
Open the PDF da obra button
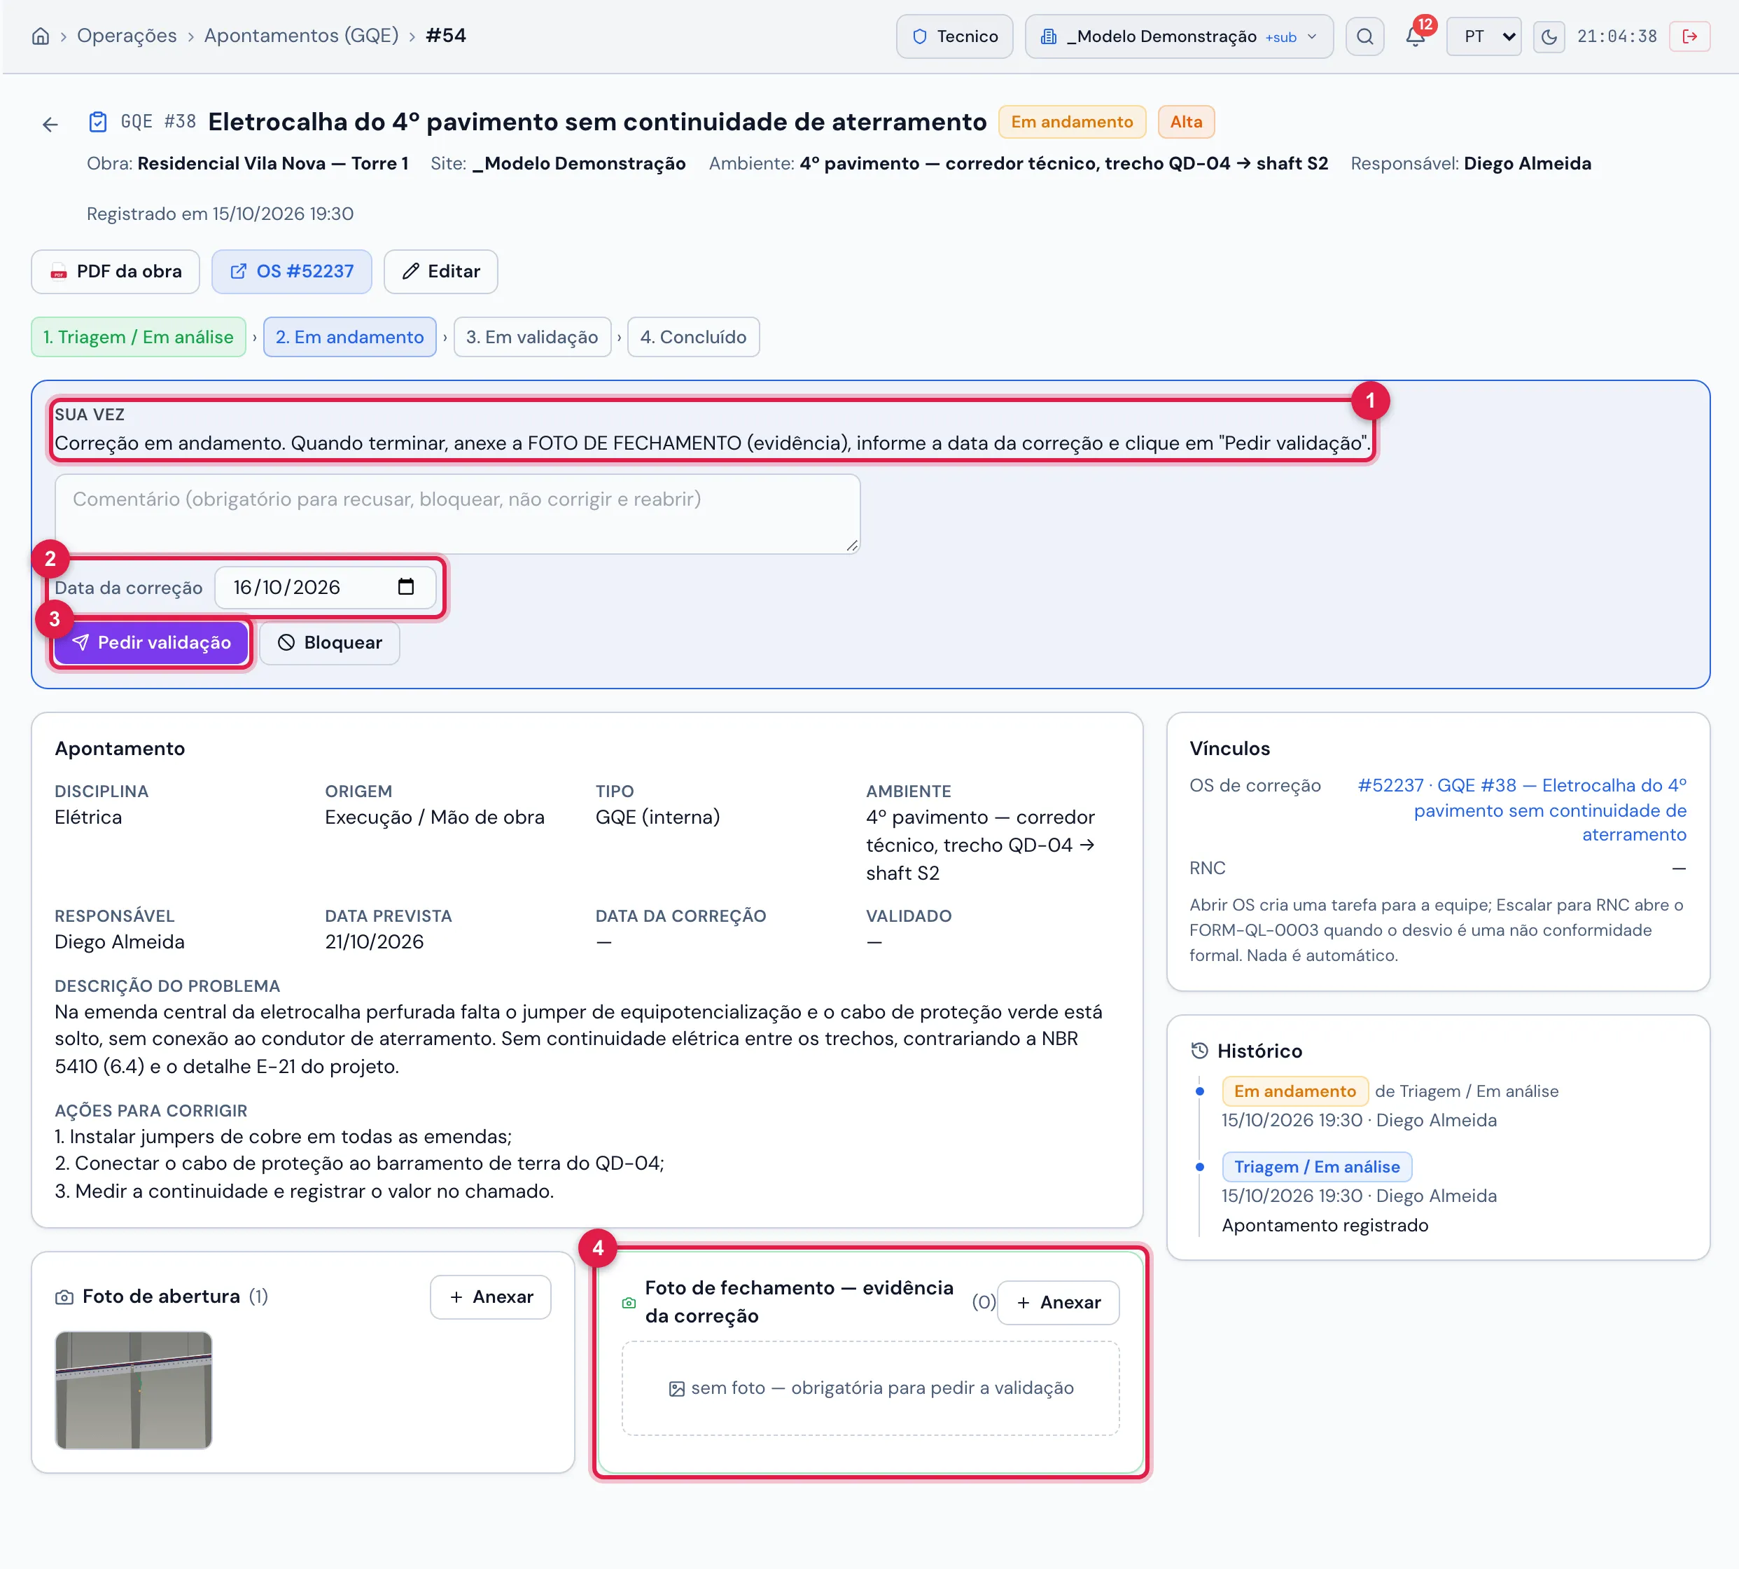pyautogui.click(x=116, y=272)
